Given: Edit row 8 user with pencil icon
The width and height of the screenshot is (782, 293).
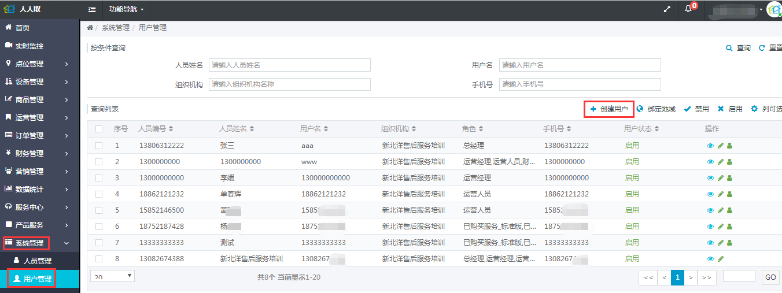Looking at the screenshot, I should click(x=720, y=259).
